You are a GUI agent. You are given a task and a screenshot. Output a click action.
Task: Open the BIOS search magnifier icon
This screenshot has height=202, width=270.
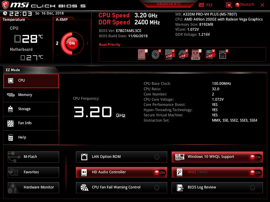coord(229,5)
